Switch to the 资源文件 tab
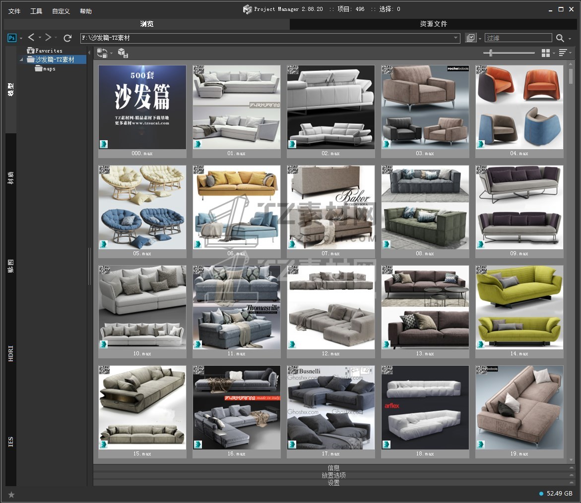This screenshot has width=581, height=503. [x=433, y=24]
